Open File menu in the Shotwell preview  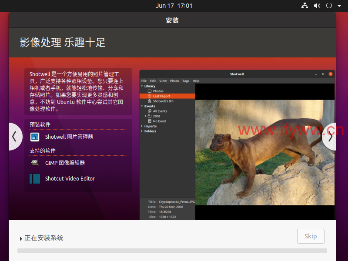tap(144, 81)
